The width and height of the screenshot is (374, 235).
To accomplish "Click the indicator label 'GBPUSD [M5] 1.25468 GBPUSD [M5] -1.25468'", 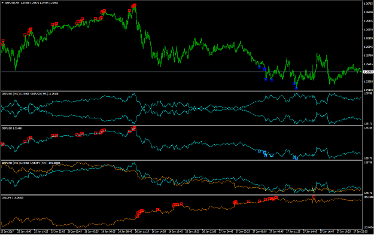I will [30, 94].
